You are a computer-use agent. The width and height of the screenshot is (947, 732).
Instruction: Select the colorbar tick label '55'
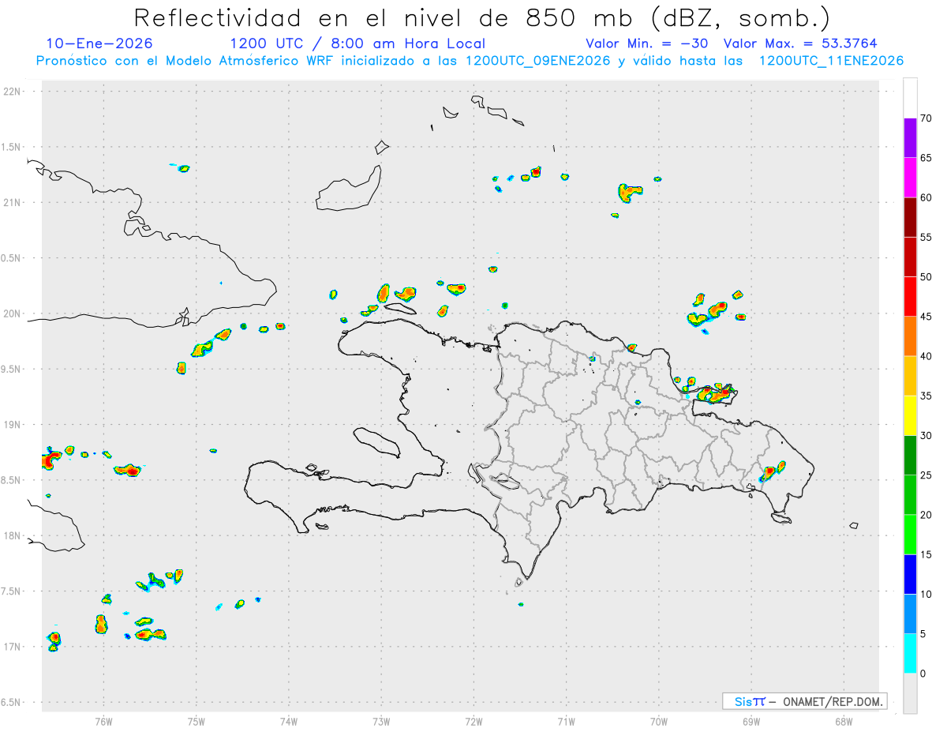926,237
